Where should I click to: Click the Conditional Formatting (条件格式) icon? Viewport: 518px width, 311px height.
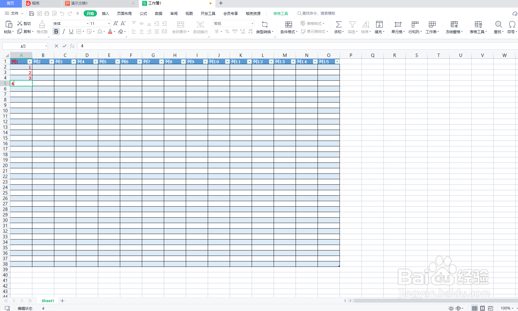pyautogui.click(x=289, y=24)
